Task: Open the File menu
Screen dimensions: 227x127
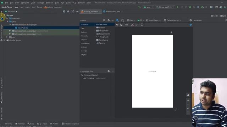Action: click(x=7, y=2)
